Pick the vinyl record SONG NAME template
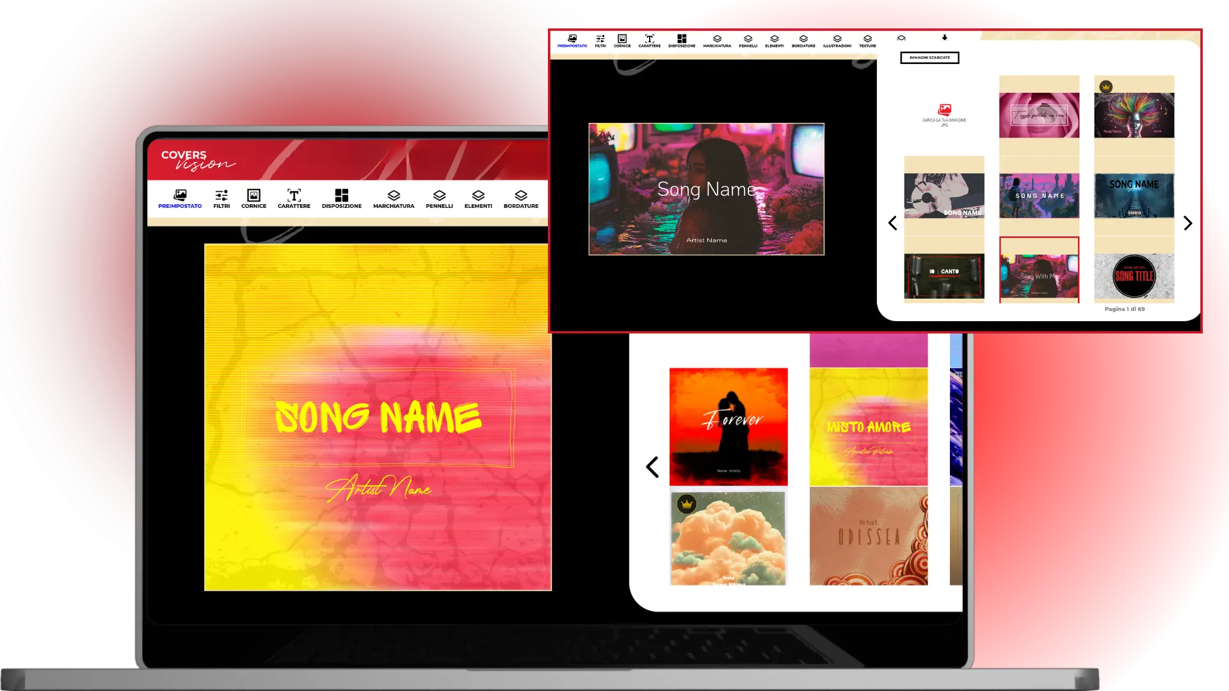1229x691 pixels. 944,196
